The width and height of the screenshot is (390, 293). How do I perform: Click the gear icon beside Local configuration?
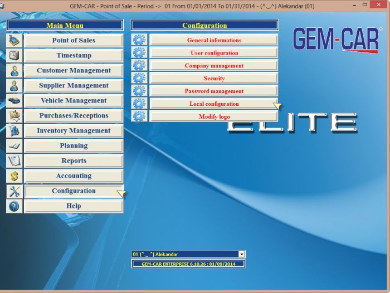(x=139, y=104)
